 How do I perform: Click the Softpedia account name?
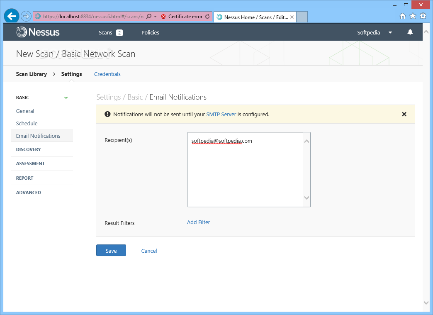[369, 33]
